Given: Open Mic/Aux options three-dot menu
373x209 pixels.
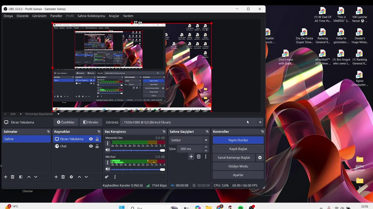Looking at the screenshot, I should 108,162.
